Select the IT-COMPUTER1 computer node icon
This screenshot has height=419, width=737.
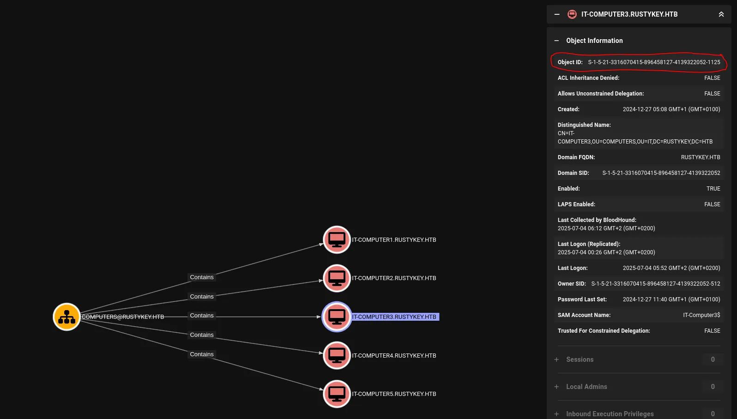(x=337, y=240)
